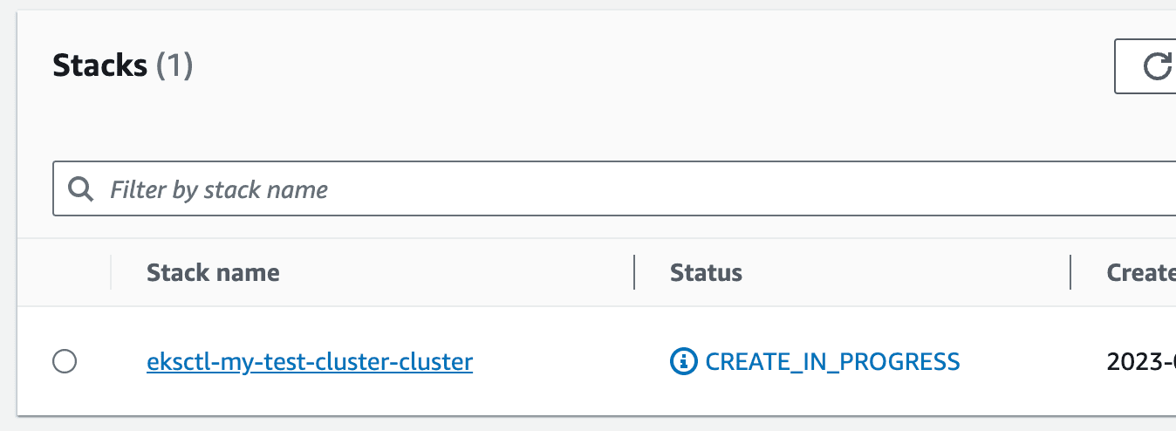Click the magnifier icon in filter box
This screenshot has height=431, width=1176.
(81, 189)
